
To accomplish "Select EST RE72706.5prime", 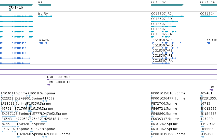I will click(164, 104).
